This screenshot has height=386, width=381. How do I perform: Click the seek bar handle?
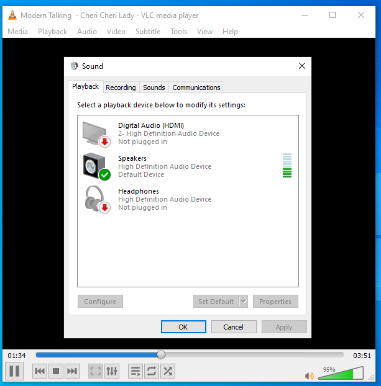(x=161, y=354)
